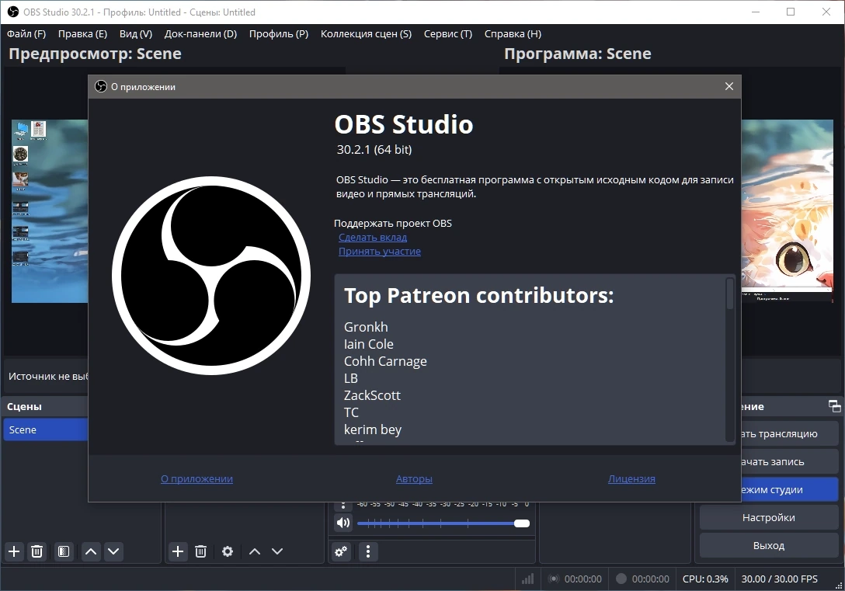Remove source with the Sources trash icon

click(200, 551)
